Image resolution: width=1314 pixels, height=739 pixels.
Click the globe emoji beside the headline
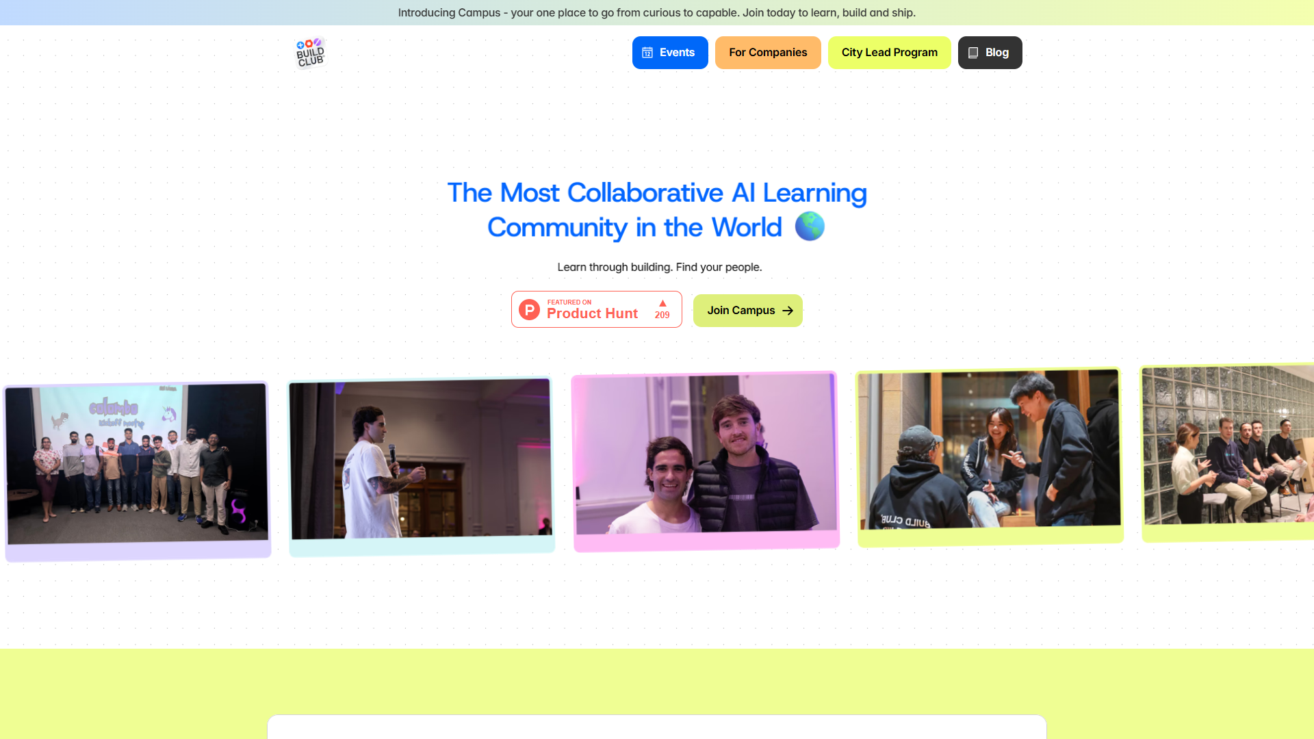pyautogui.click(x=810, y=226)
